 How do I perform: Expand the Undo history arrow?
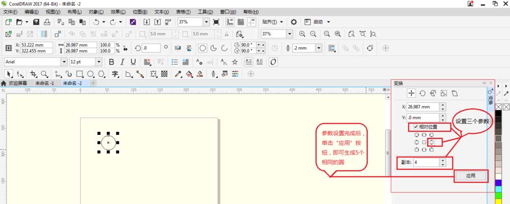tap(104, 22)
